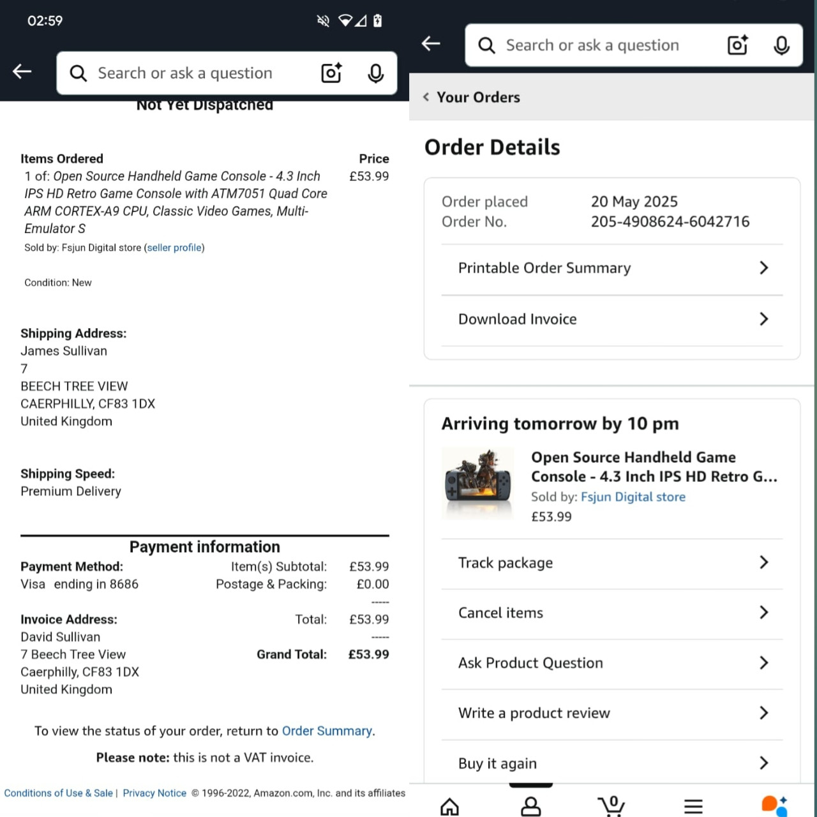Open shopping basket icon in bottom bar
This screenshot has height=817, width=817.
[x=611, y=806]
